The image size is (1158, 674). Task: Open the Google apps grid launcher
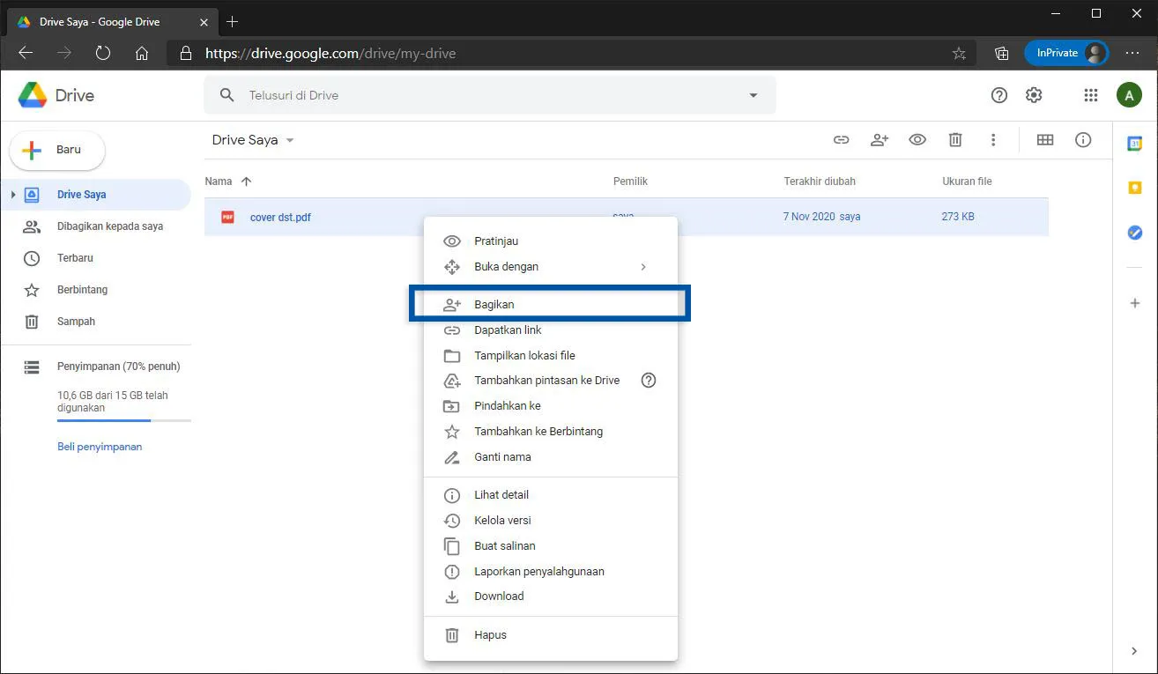[x=1090, y=94]
